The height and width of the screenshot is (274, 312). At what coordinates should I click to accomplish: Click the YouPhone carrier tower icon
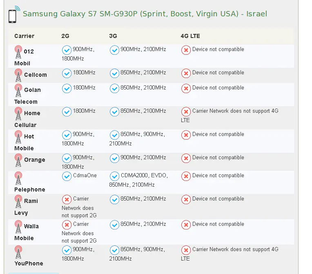tap(18, 252)
